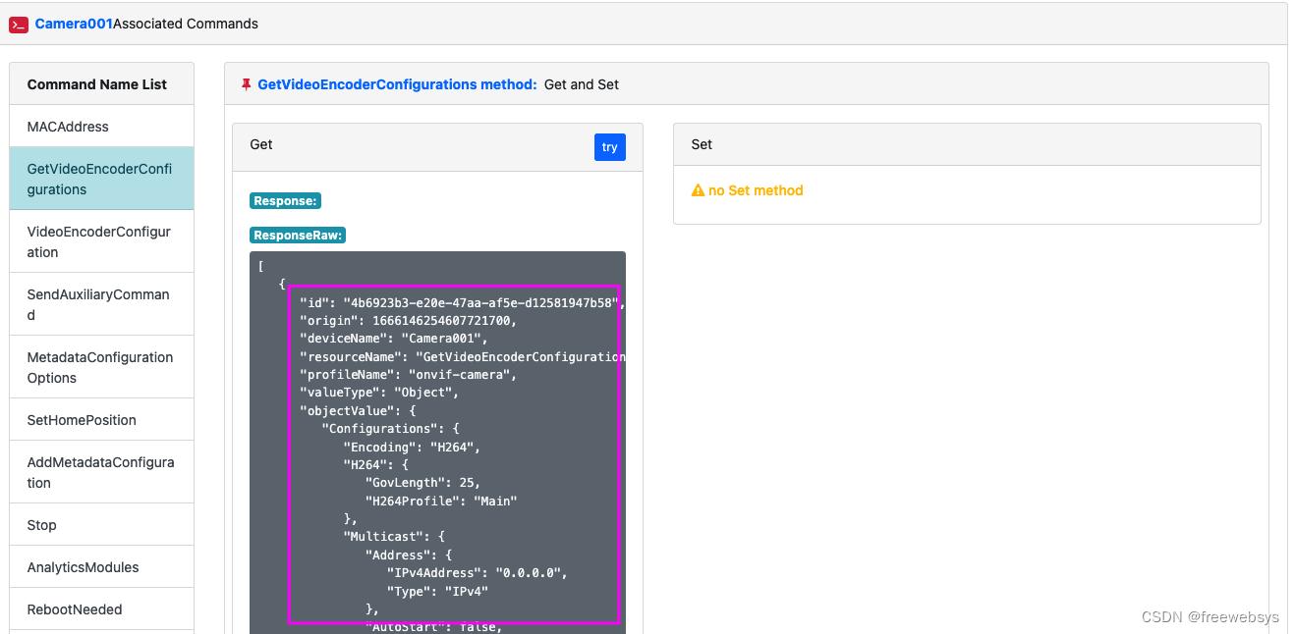The height and width of the screenshot is (634, 1294).
Task: Click the Response label badge
Action: pyautogui.click(x=285, y=201)
